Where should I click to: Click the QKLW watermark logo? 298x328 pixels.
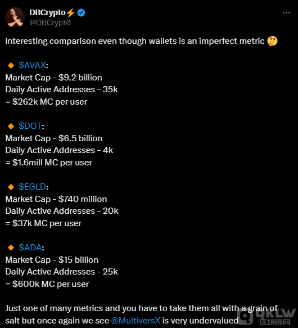tap(267, 317)
